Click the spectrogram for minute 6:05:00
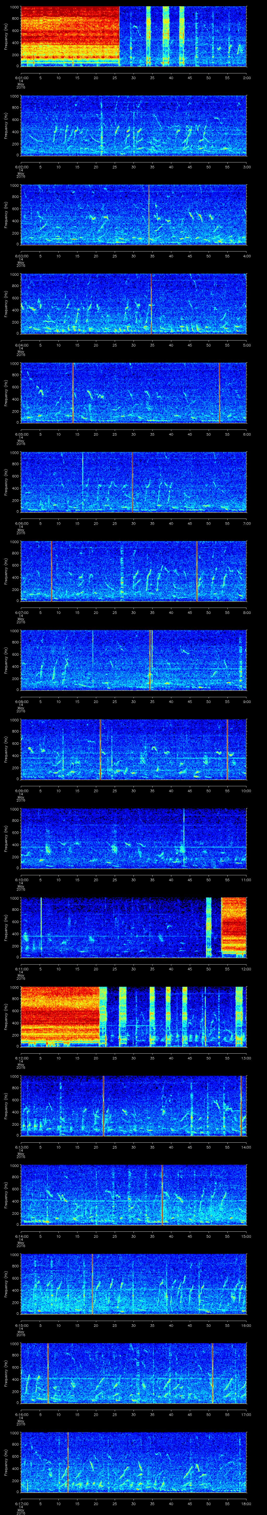Screen dimensions: 267x1515 133,393
